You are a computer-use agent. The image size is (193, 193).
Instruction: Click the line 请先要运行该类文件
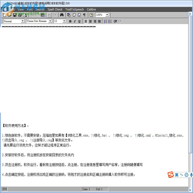click(37, 145)
